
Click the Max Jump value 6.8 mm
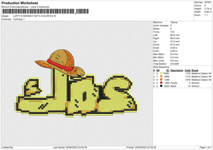click(x=174, y=60)
